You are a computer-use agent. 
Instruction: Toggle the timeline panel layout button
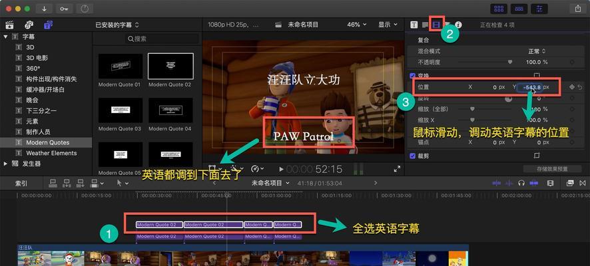coord(519,8)
